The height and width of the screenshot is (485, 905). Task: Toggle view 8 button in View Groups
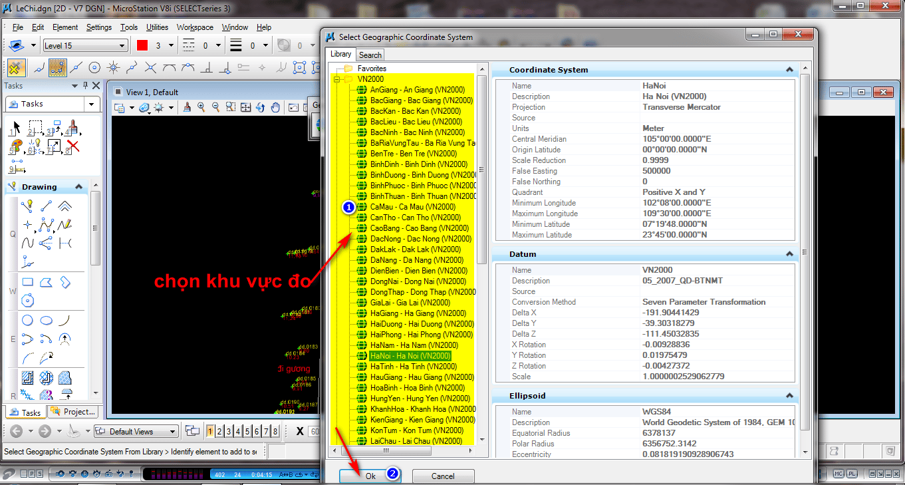(276, 431)
